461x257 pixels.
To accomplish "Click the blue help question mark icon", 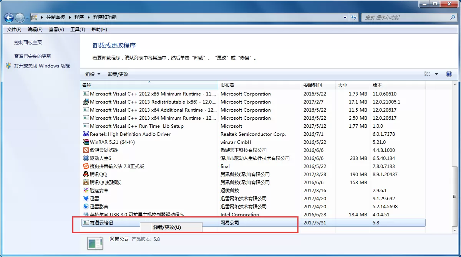I will point(449,74).
